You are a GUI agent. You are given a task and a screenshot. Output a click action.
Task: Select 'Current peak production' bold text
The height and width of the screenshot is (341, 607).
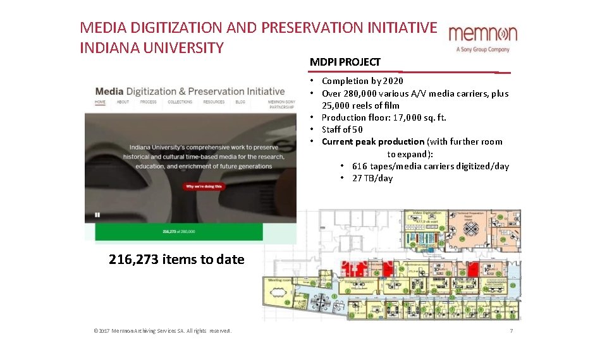(373, 142)
